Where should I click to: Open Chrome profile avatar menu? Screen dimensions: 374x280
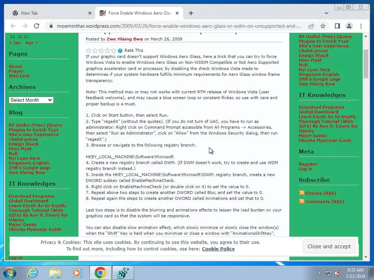[x=349, y=26]
